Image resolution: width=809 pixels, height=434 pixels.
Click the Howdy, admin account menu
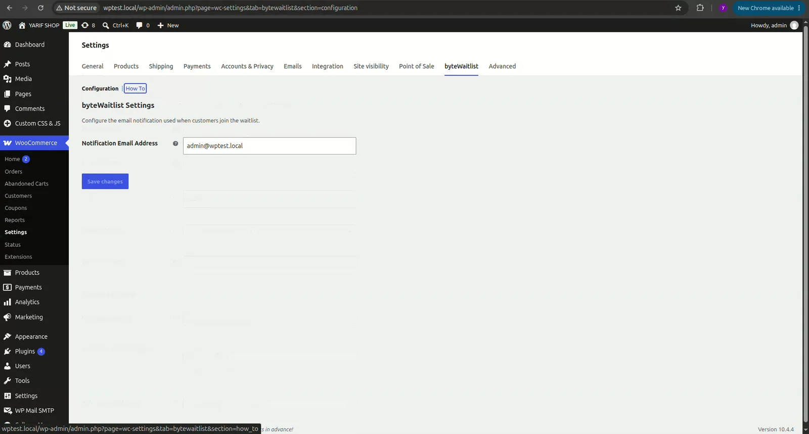coord(774,25)
